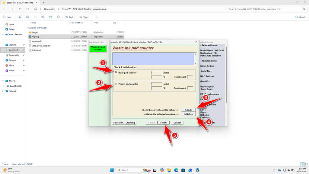Sort files by Size column header
Viewport: 309px width, 174px height.
pyautogui.click(x=114, y=23)
